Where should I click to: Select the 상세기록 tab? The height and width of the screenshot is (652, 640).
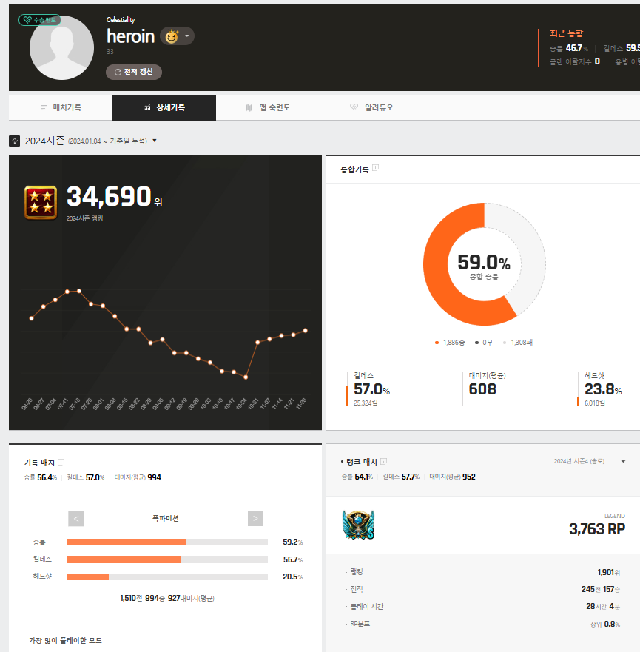click(164, 107)
